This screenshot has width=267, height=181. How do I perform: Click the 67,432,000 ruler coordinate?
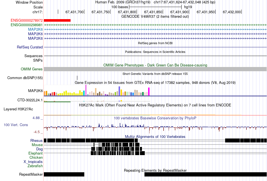(x=232, y=12)
